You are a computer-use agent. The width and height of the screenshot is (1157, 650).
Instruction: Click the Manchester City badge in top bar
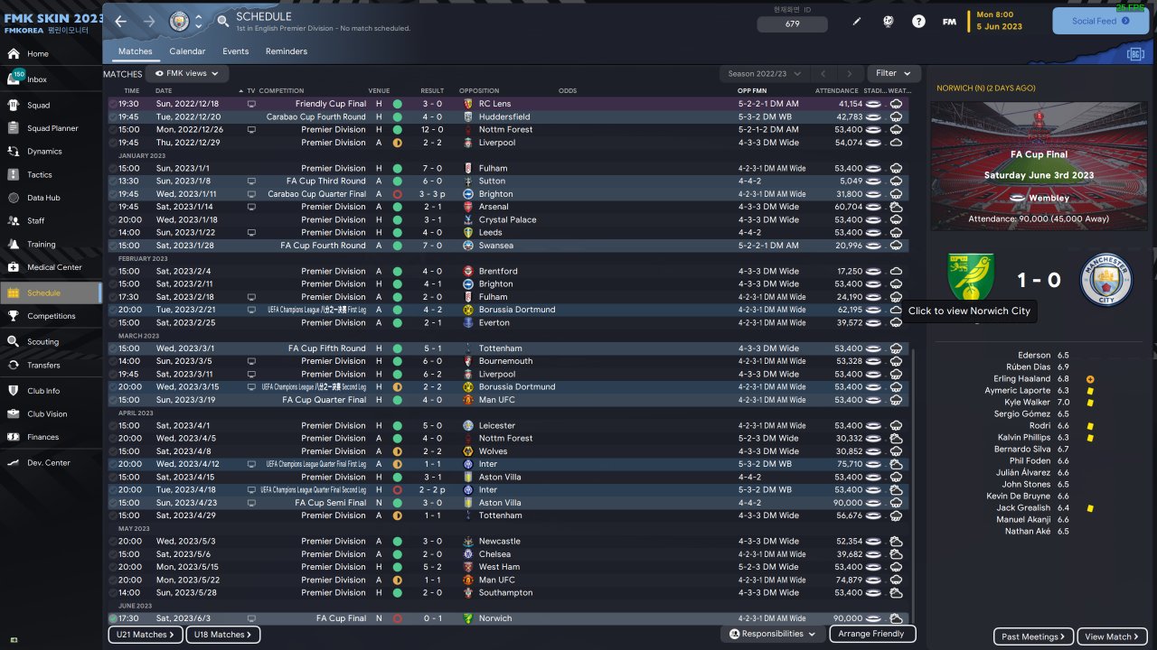click(x=181, y=21)
